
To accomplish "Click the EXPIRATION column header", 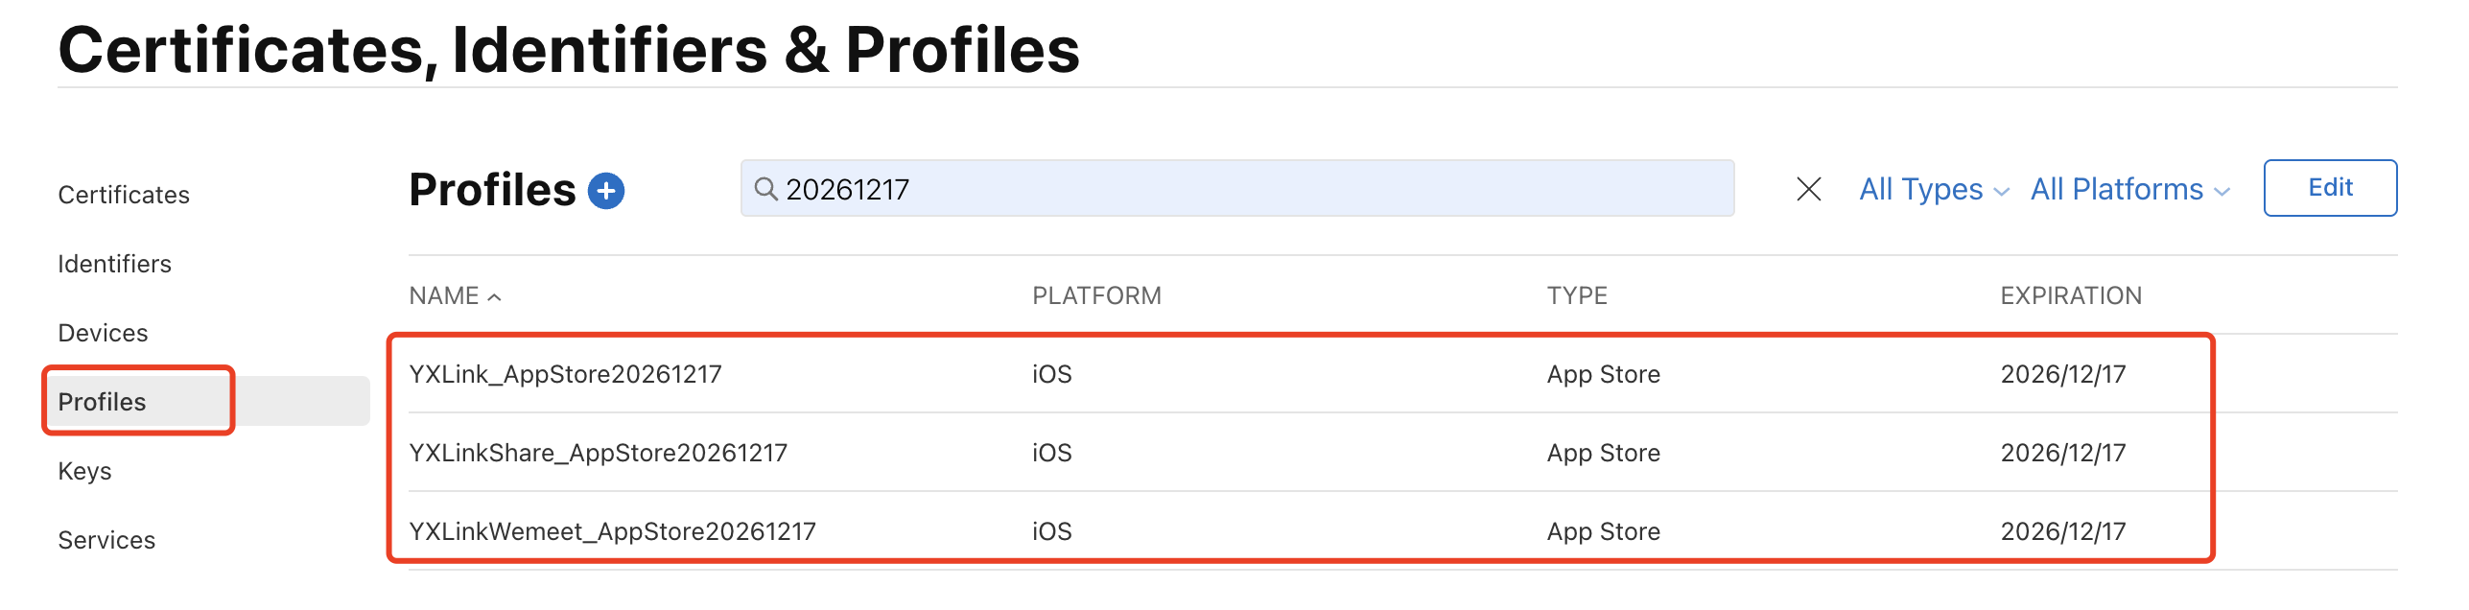I will coord(2070,295).
